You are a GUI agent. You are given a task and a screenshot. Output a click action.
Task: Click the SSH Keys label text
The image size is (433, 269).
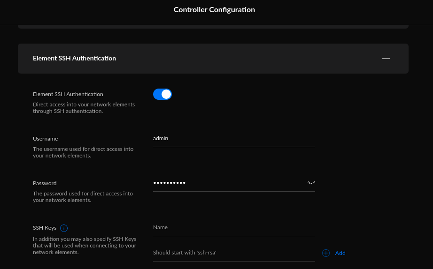coord(45,228)
